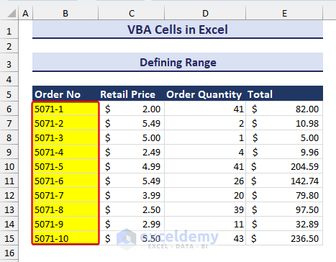Click the 'Retail Price' header cell
Viewport: 336px width, 262px height.
(x=132, y=94)
